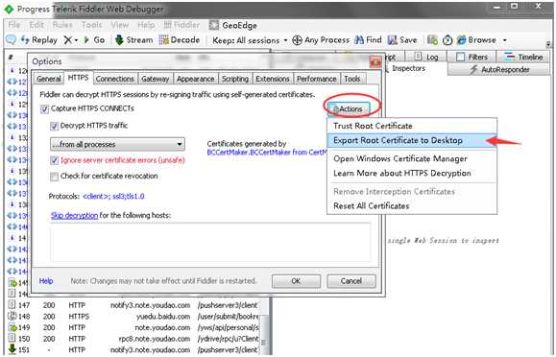Image resolution: width=556 pixels, height=357 pixels.
Task: Choose Open Windows Certificate Manager
Action: [412, 158]
